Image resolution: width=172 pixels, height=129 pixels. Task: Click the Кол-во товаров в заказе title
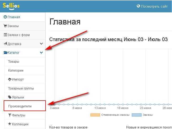click(68, 127)
